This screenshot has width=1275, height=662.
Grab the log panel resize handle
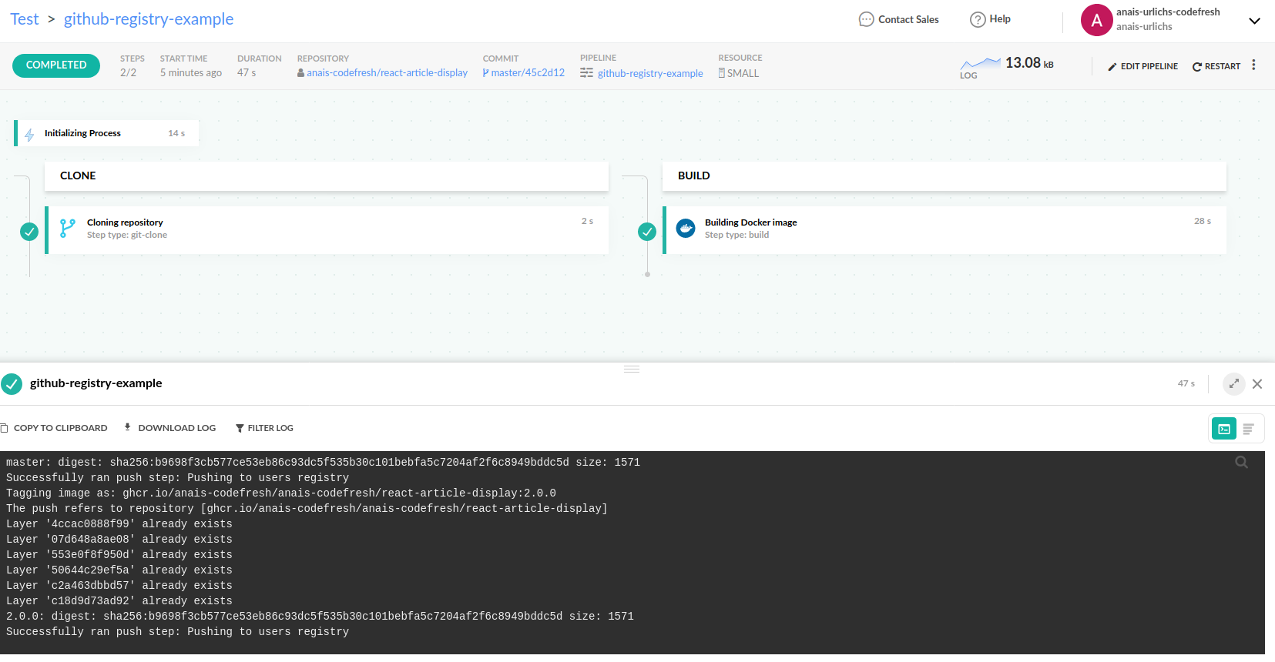click(x=632, y=369)
